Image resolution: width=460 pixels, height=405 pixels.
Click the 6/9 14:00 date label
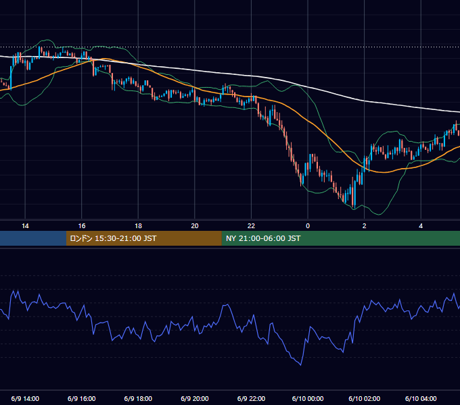tap(25, 398)
